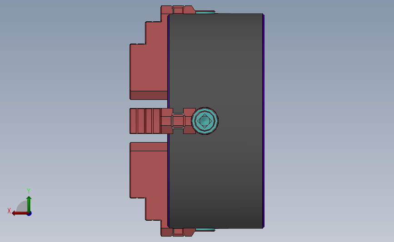Select the teal pin at bottom of body
Viewport: 394px width, 242px height.
click(x=205, y=230)
